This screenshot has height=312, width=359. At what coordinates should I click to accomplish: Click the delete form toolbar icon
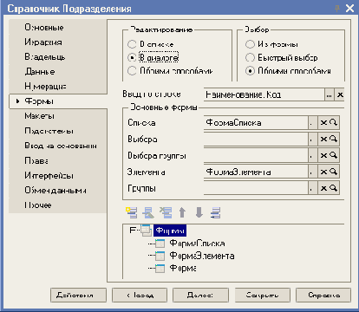tap(166, 212)
